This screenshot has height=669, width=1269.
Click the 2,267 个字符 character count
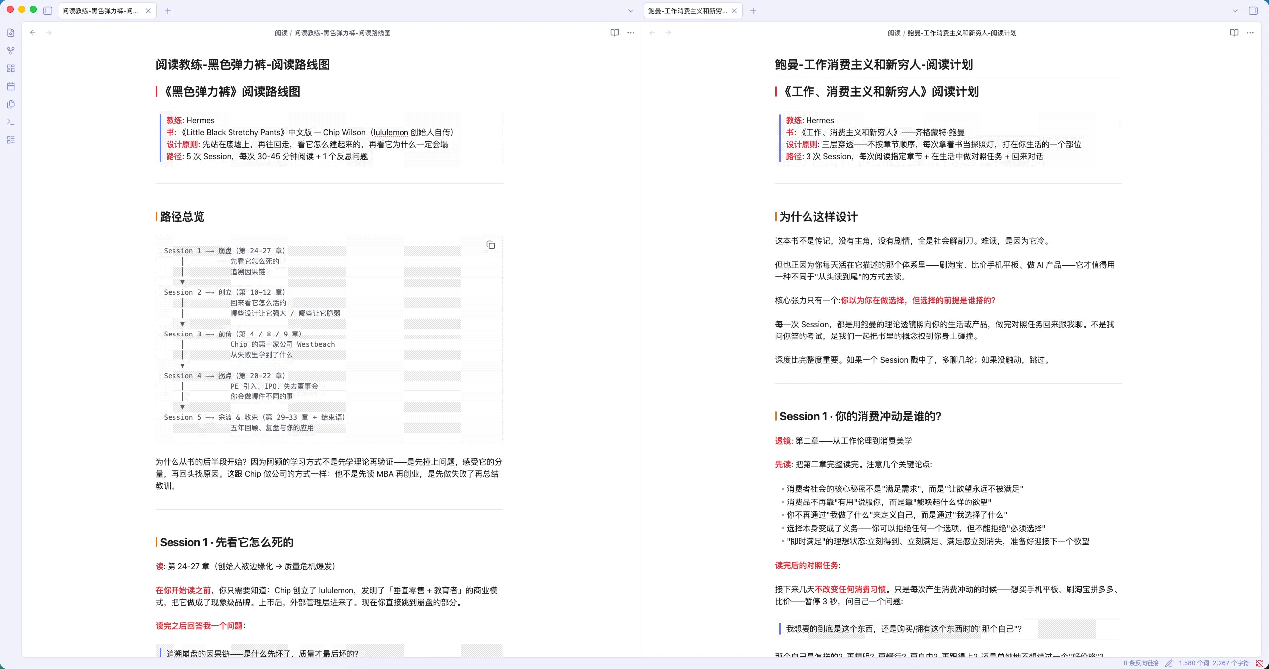tap(1231, 663)
